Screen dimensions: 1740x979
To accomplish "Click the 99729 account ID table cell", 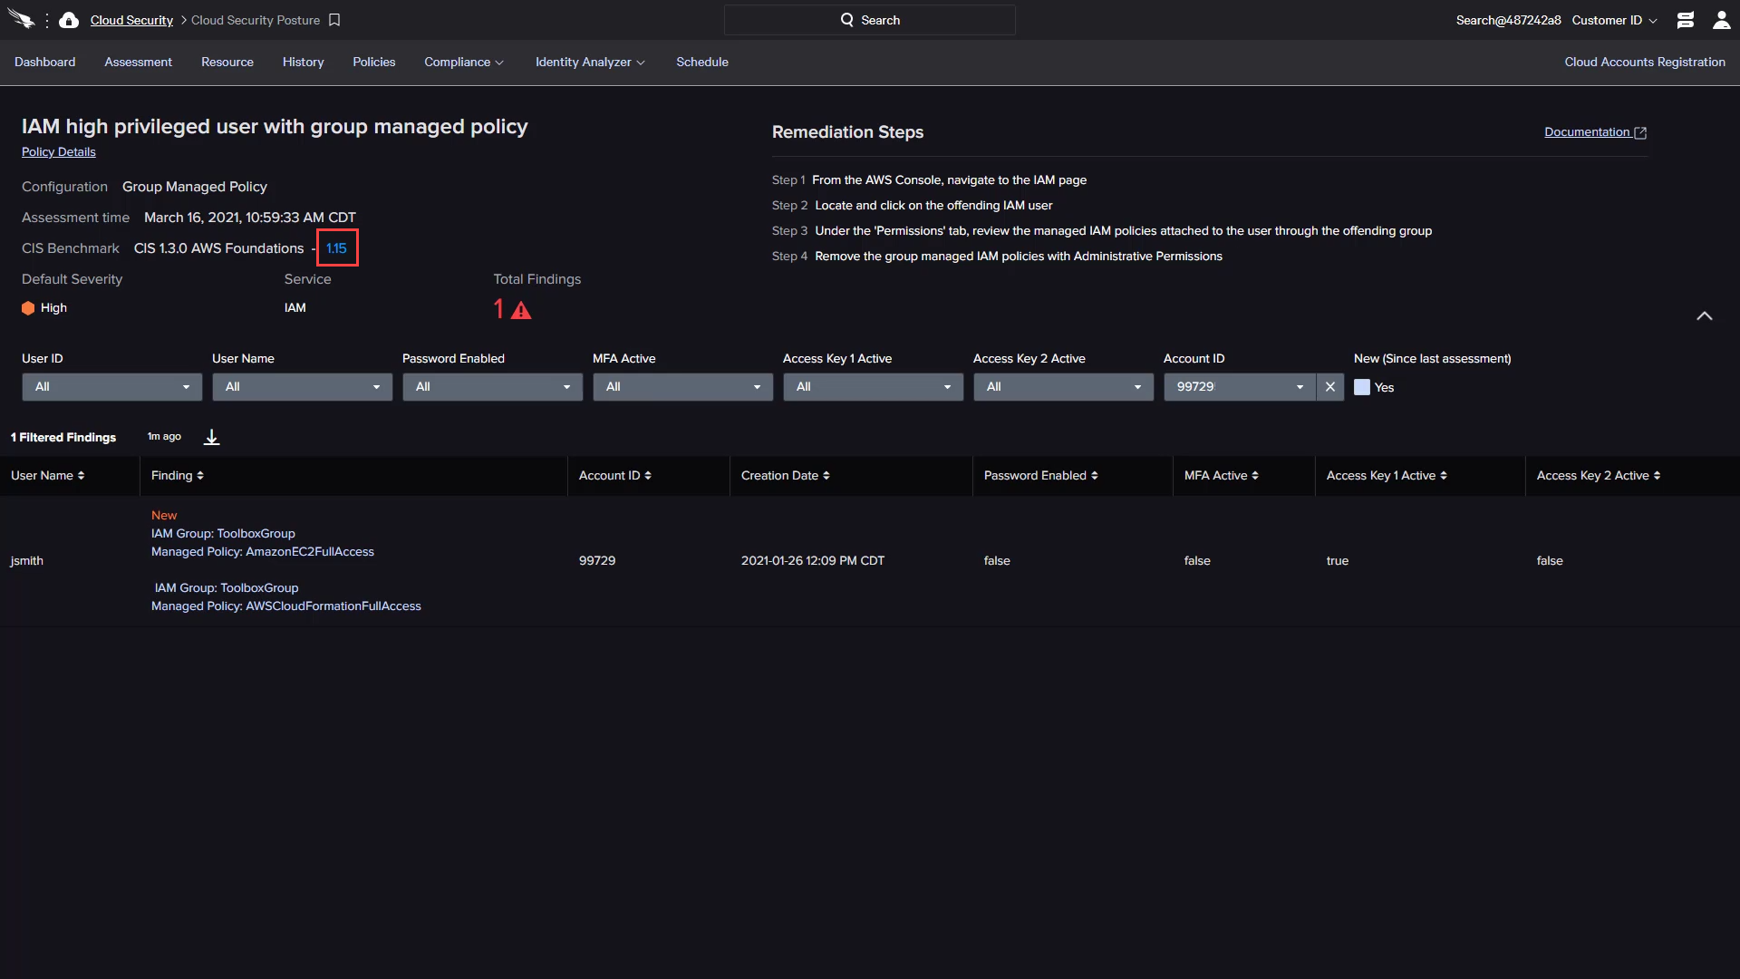I will point(596,560).
